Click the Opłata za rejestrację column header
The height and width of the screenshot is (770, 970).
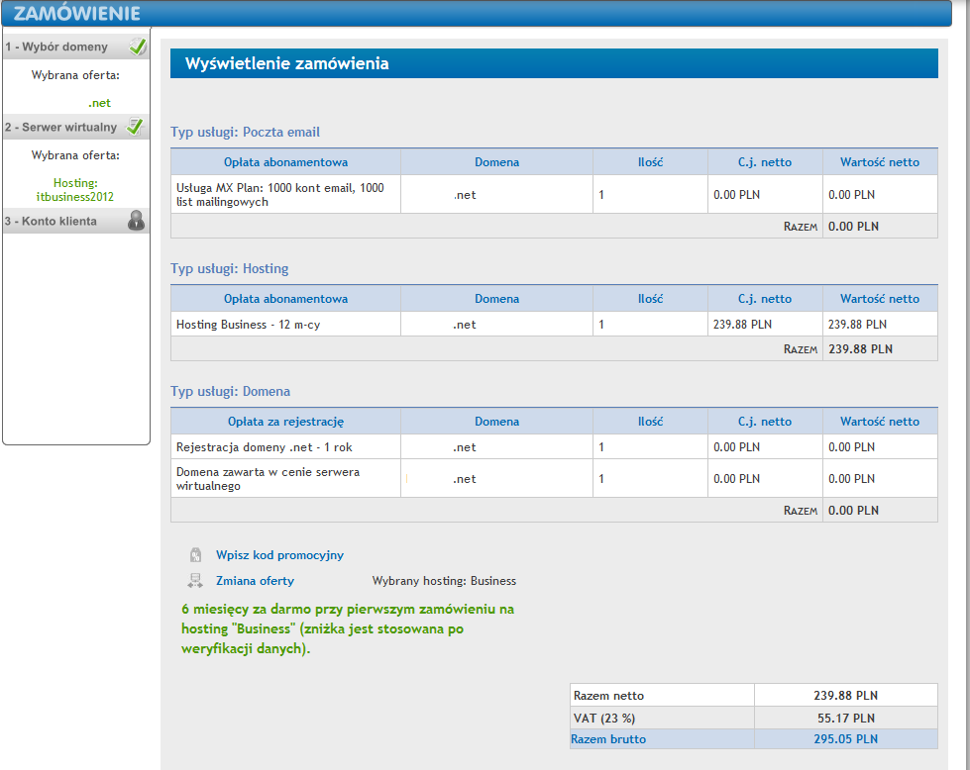click(x=285, y=422)
